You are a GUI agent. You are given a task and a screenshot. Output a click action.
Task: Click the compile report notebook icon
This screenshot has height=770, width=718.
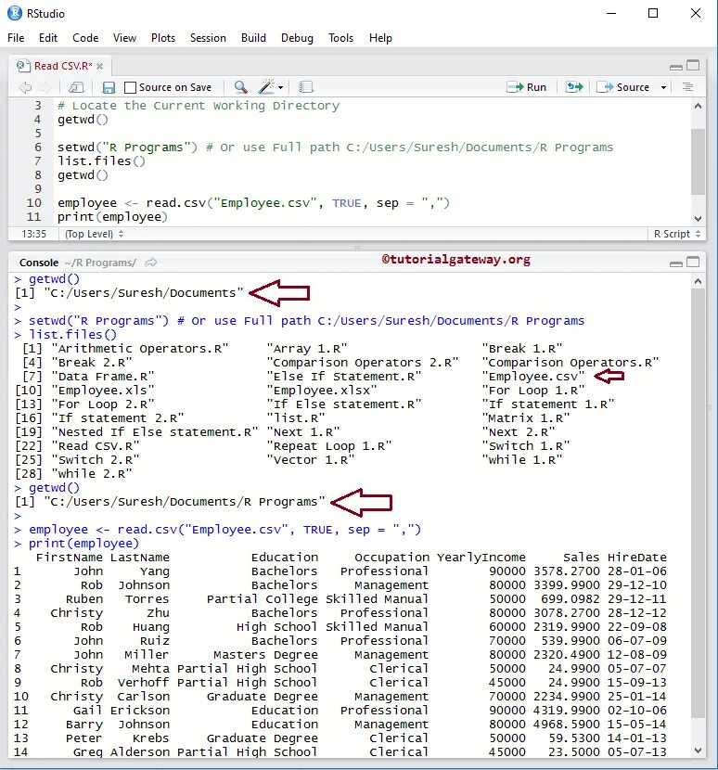pos(305,87)
